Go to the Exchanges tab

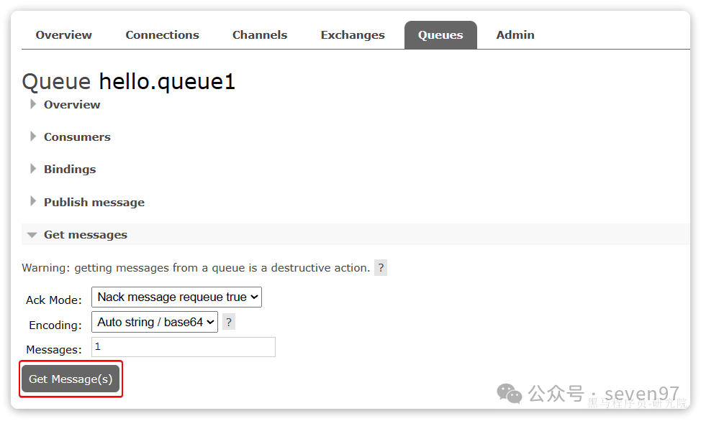pyautogui.click(x=353, y=34)
